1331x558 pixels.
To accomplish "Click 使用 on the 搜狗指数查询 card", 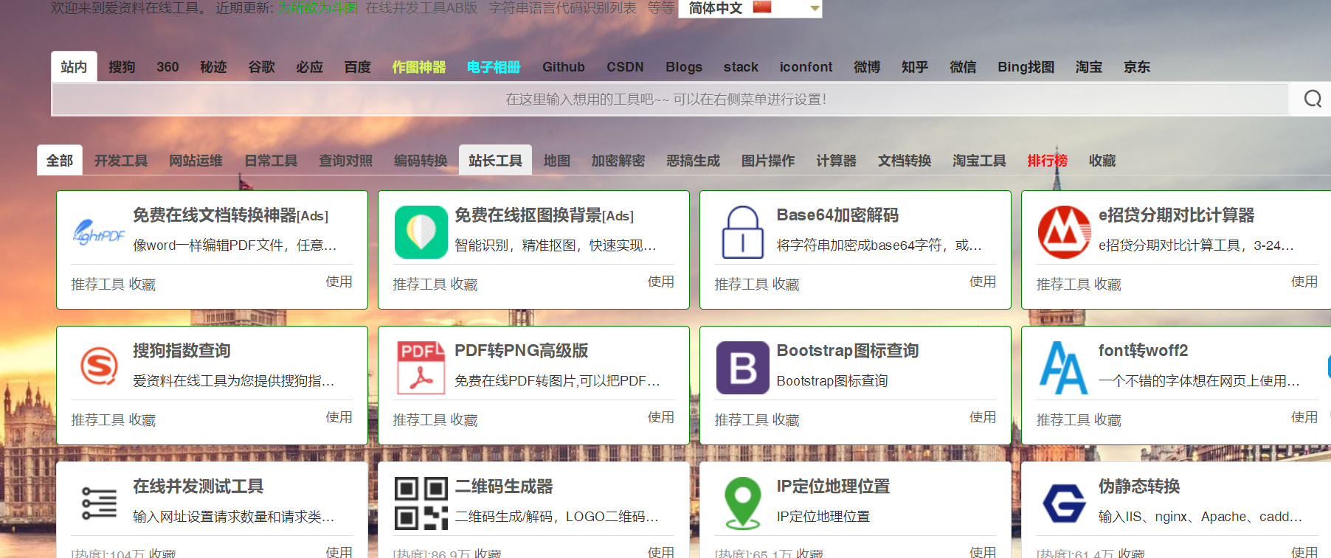I will [x=339, y=417].
